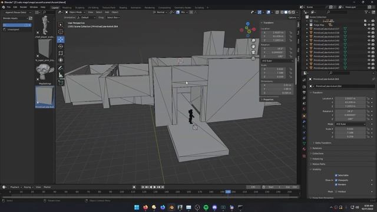Open the Physics properties tab

304,132
